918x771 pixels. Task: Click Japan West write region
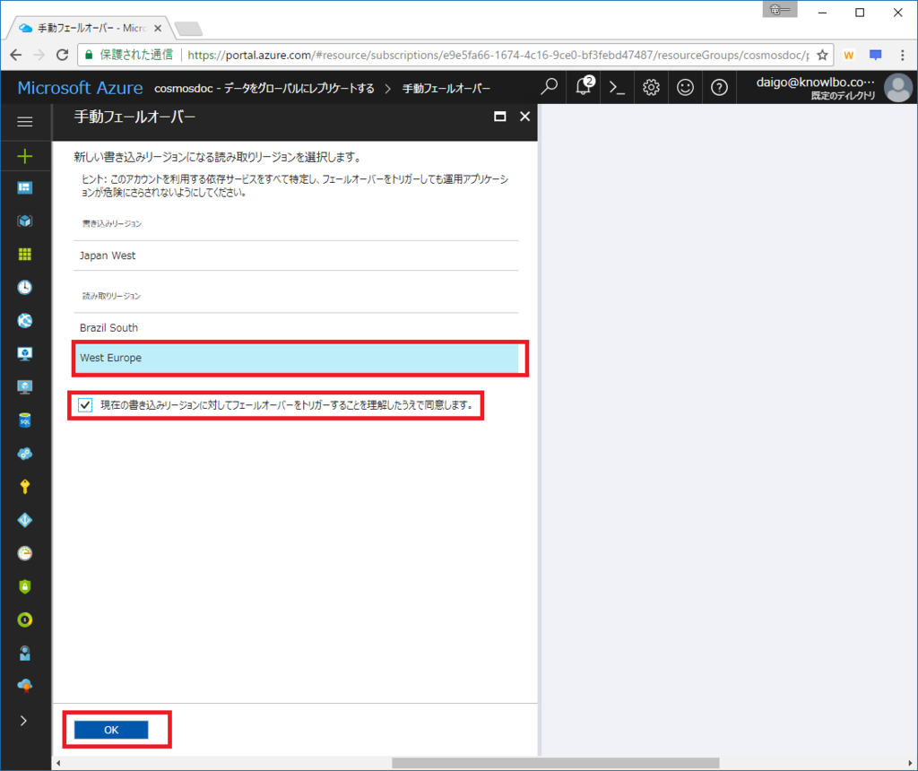[x=296, y=256]
